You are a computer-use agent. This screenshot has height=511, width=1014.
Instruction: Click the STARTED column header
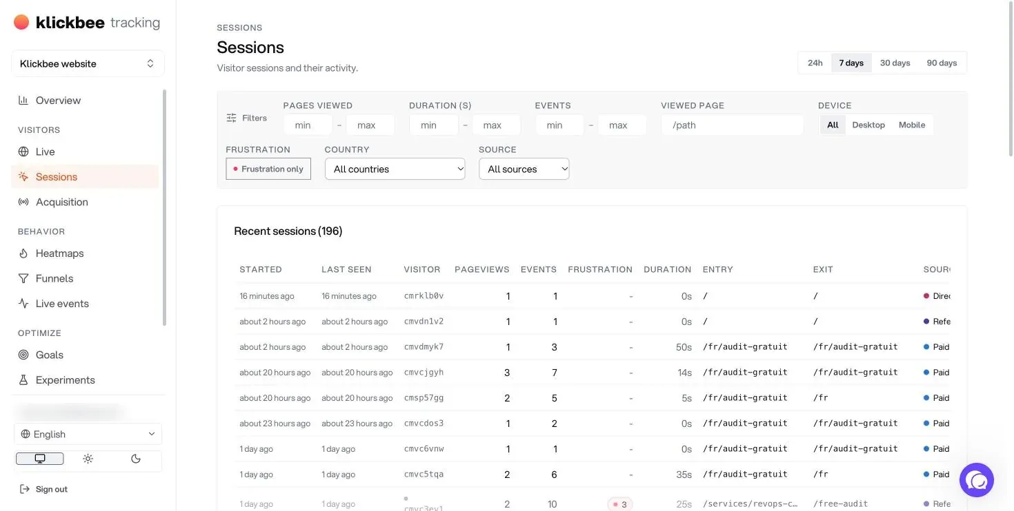tap(261, 269)
